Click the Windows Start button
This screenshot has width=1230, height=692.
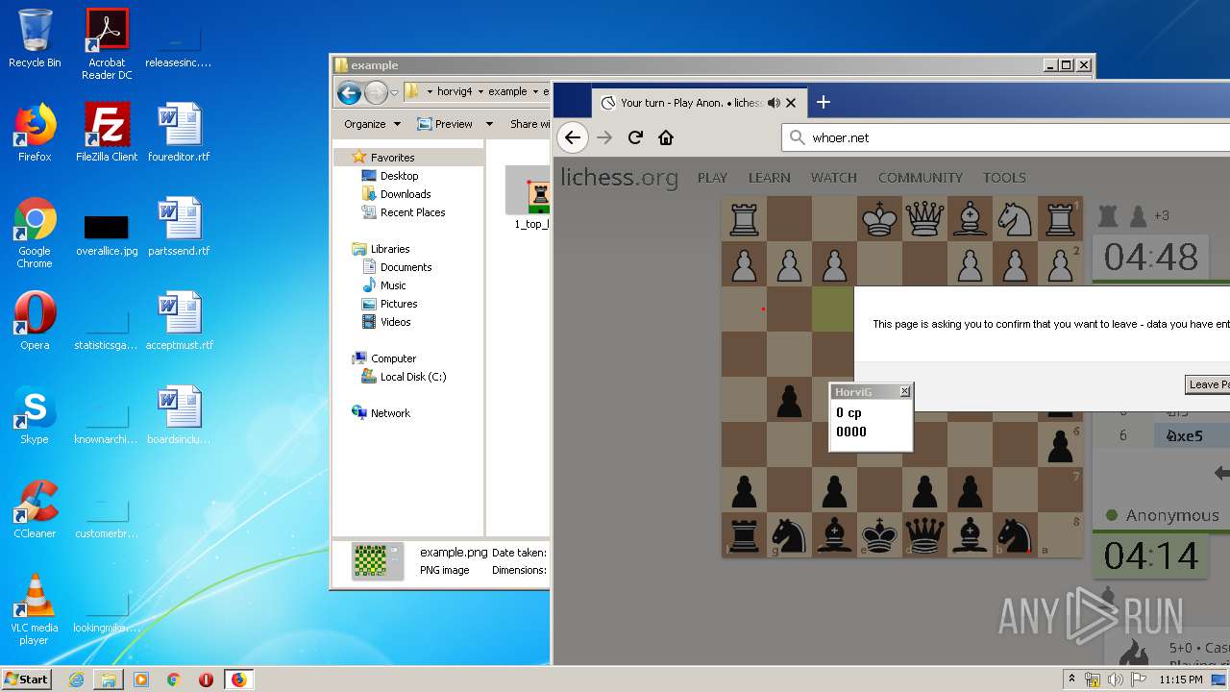tap(27, 679)
